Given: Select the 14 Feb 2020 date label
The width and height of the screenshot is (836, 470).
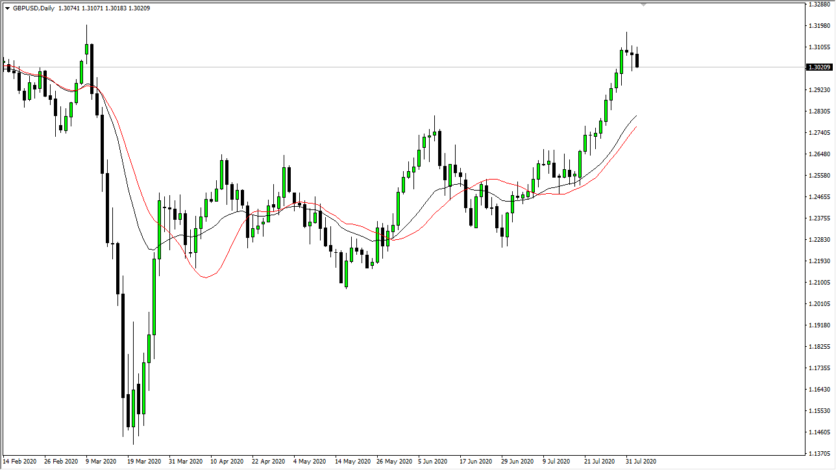Looking at the screenshot, I should (19, 462).
